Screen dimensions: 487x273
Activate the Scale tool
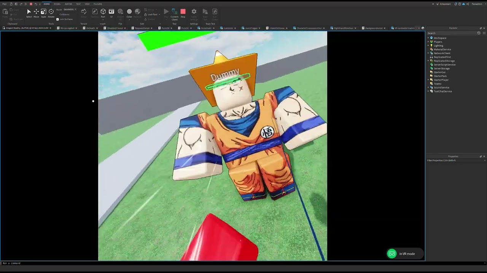coord(43,13)
